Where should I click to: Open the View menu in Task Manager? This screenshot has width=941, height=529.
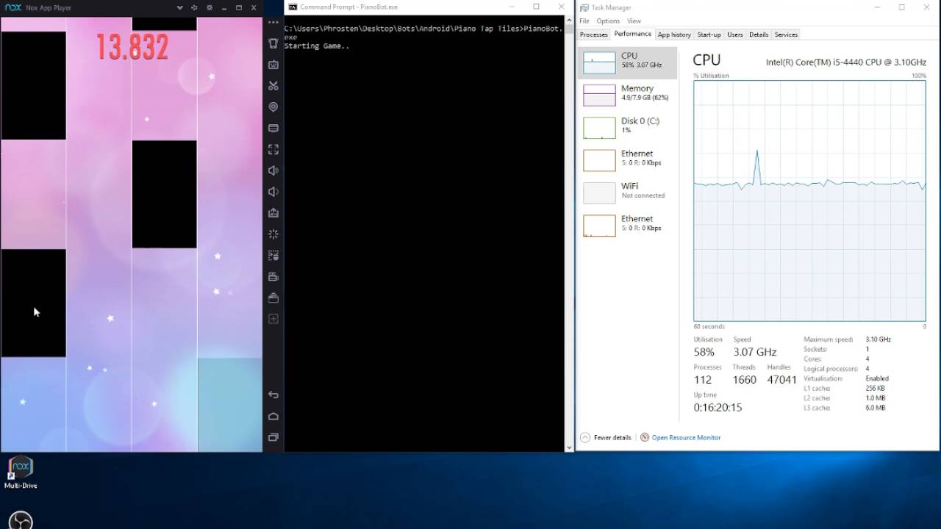tap(634, 21)
